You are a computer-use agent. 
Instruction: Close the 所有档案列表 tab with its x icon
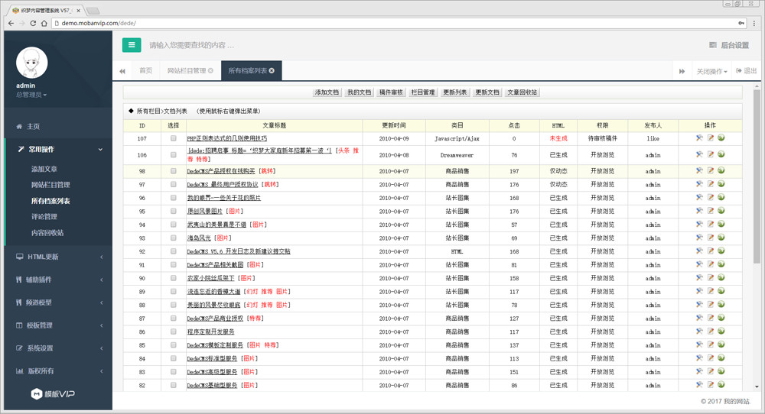(x=272, y=70)
